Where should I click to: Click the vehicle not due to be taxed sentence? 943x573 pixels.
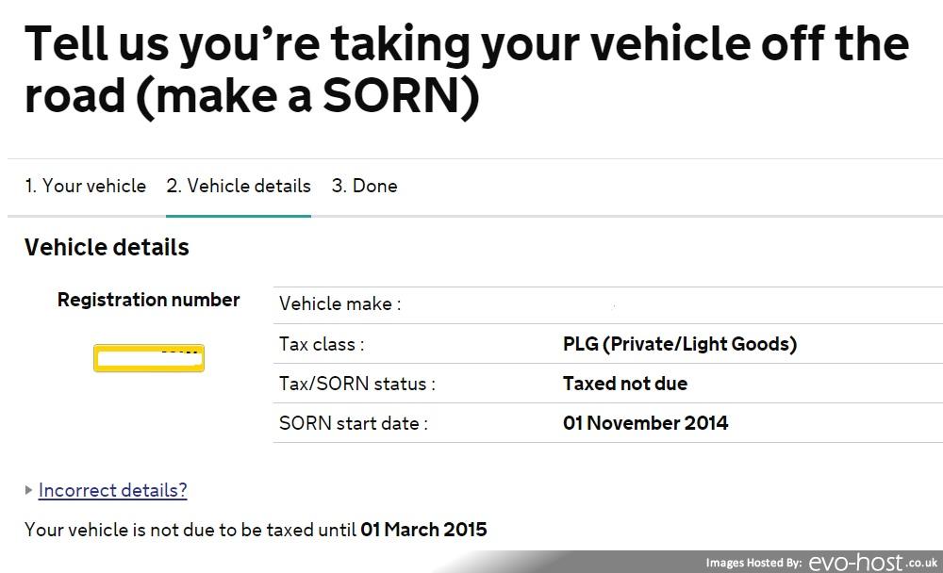(256, 530)
